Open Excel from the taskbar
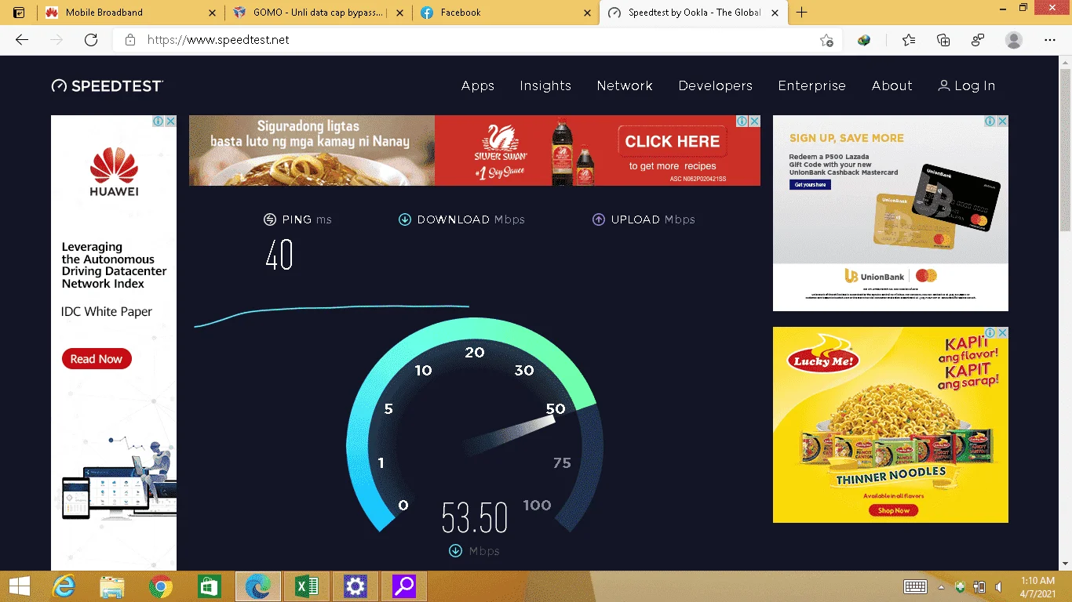This screenshot has height=602, width=1072. click(306, 586)
